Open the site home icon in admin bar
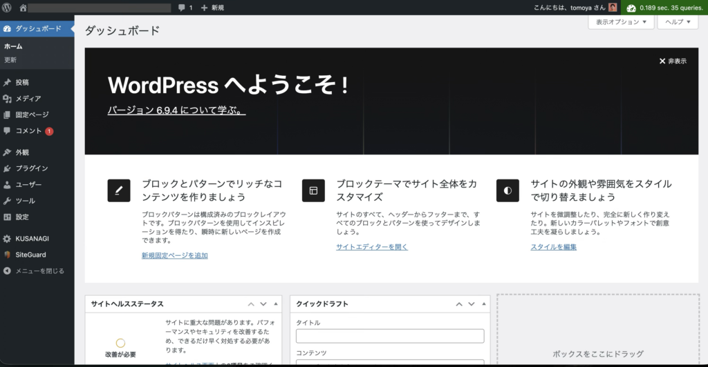The height and width of the screenshot is (367, 708). pyautogui.click(x=23, y=8)
